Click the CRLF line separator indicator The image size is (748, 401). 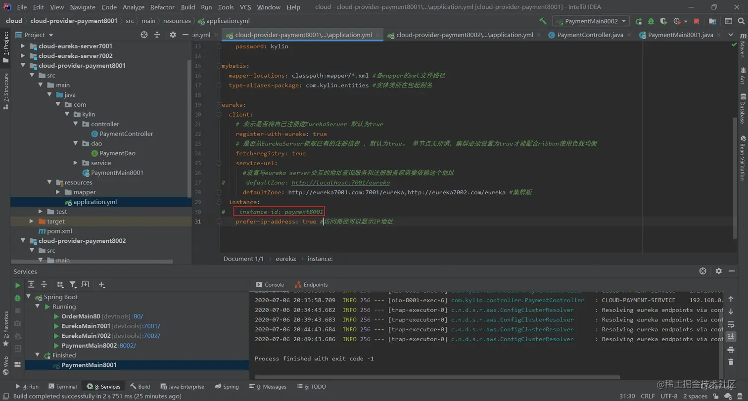(x=648, y=396)
